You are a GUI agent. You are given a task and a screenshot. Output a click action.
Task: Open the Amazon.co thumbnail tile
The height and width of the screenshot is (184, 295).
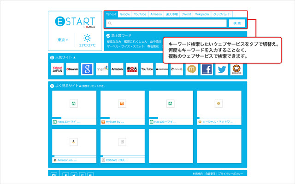[x=74, y=146]
